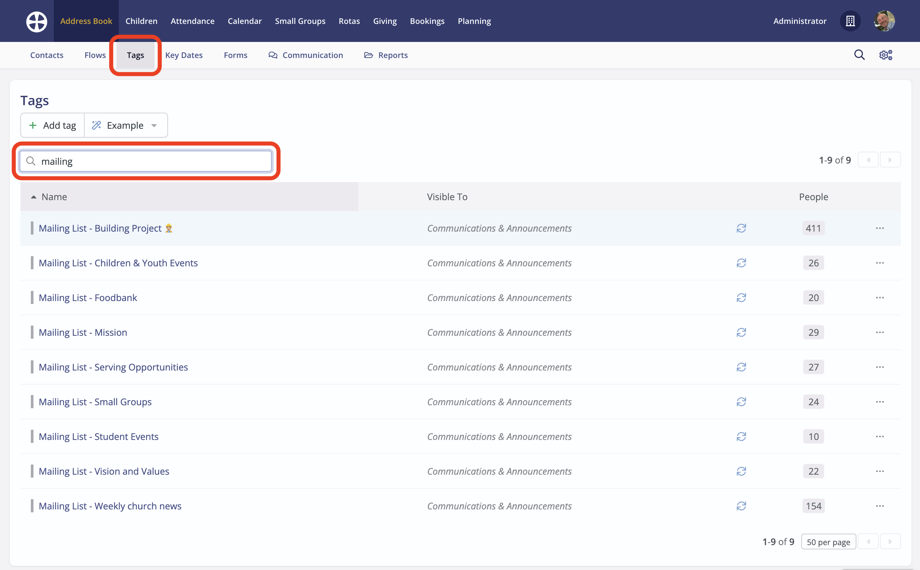Click the Add tag button
This screenshot has height=570, width=920.
(x=52, y=125)
